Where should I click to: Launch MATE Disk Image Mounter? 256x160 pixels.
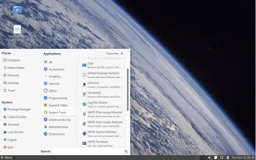coord(103,114)
